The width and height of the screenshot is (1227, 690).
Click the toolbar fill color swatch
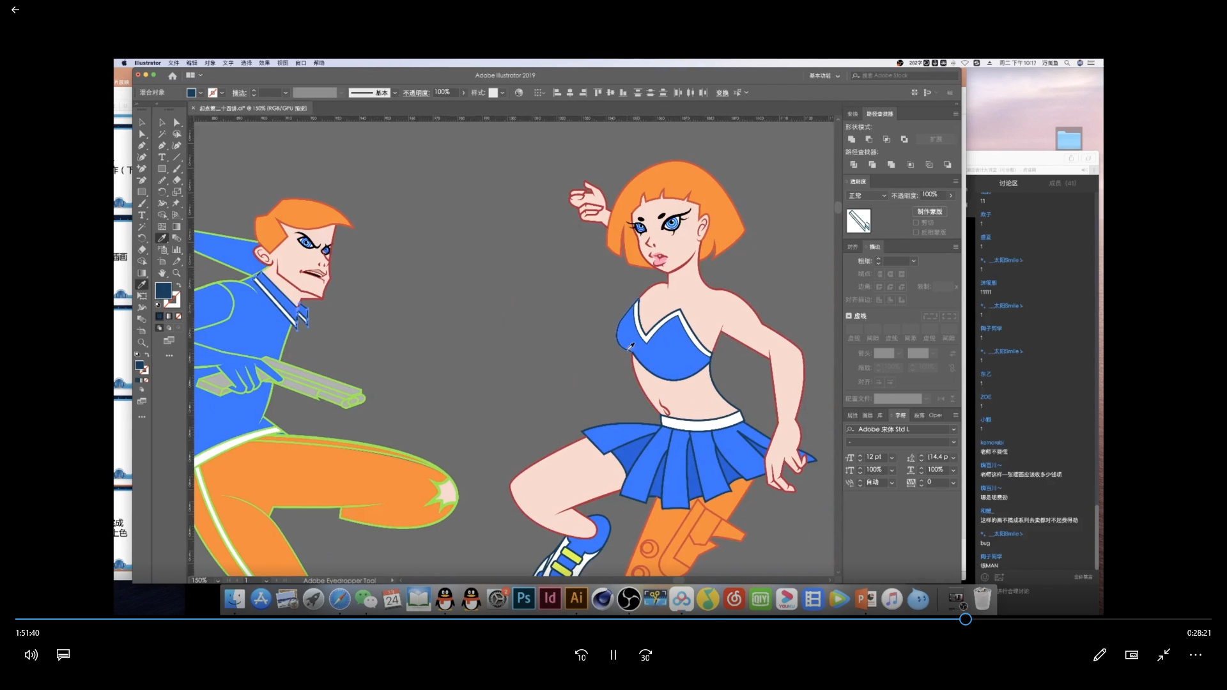[163, 290]
